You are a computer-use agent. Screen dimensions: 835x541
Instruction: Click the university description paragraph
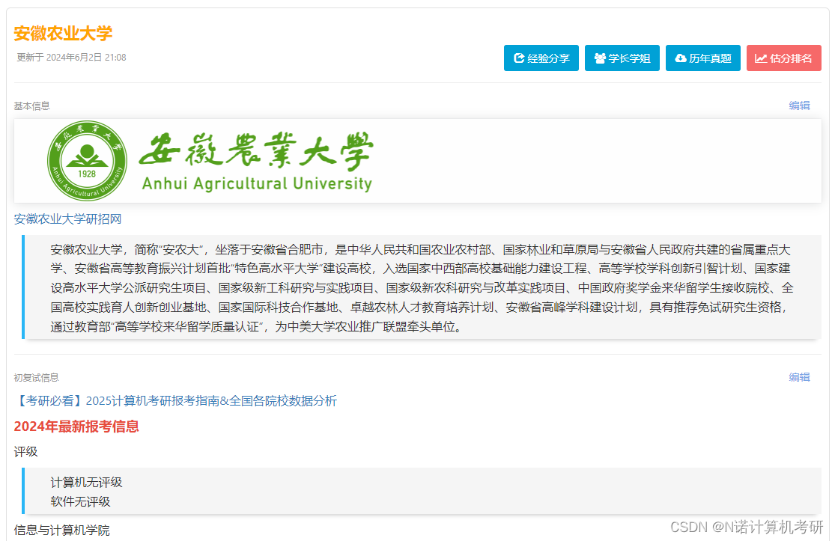click(x=422, y=287)
